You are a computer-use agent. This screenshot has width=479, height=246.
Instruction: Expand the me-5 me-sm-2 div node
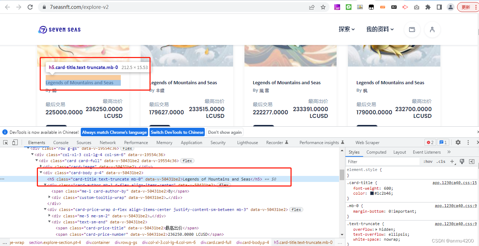click(x=49, y=216)
